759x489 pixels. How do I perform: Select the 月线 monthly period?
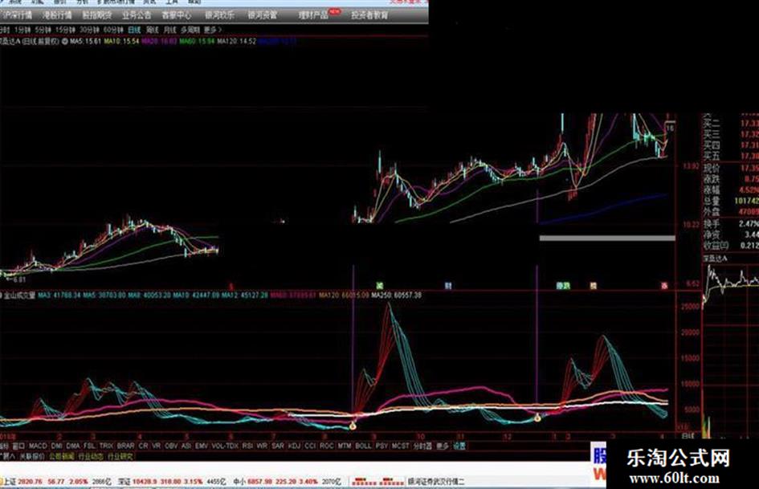[169, 30]
